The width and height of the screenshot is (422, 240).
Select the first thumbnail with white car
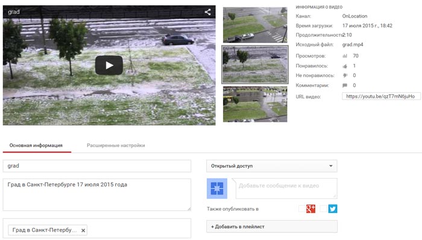tap(255, 25)
